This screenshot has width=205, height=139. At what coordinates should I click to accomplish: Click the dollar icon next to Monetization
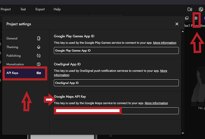pyautogui.click(x=39, y=64)
